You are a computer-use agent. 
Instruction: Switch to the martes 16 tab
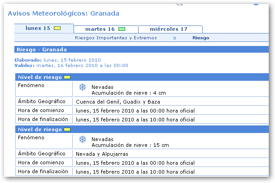coord(100,29)
